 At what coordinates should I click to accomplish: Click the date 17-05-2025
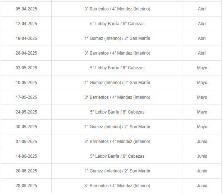(26, 97)
